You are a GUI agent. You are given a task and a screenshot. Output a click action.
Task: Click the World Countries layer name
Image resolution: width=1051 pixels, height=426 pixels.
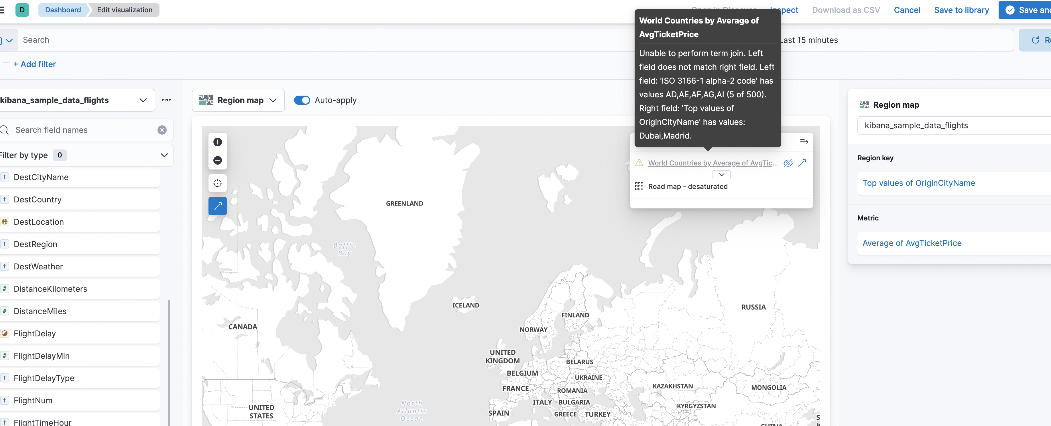pyautogui.click(x=713, y=163)
